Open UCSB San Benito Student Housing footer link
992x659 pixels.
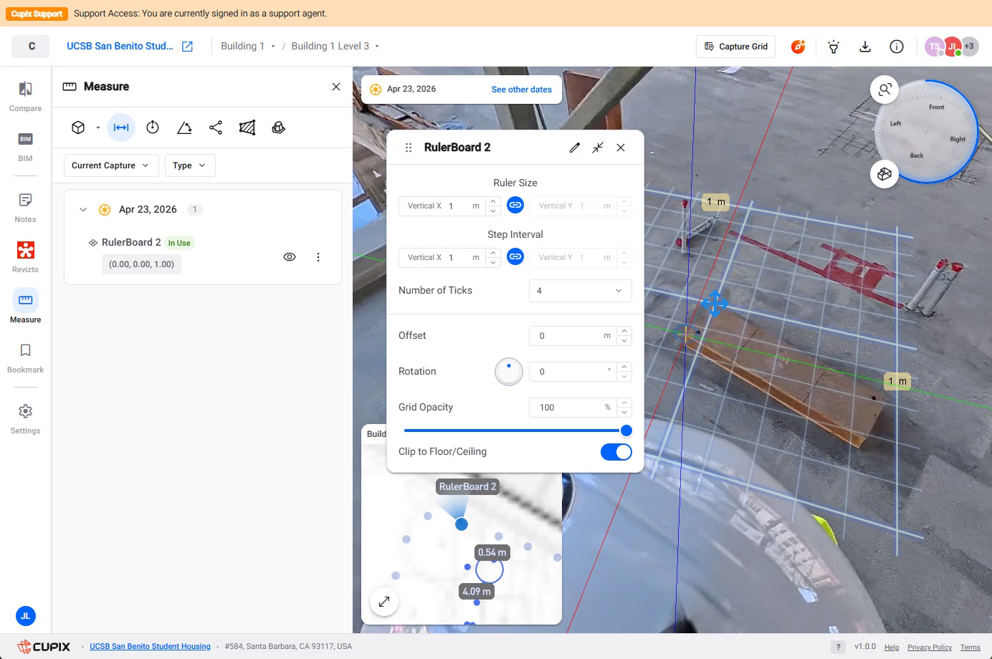[150, 646]
